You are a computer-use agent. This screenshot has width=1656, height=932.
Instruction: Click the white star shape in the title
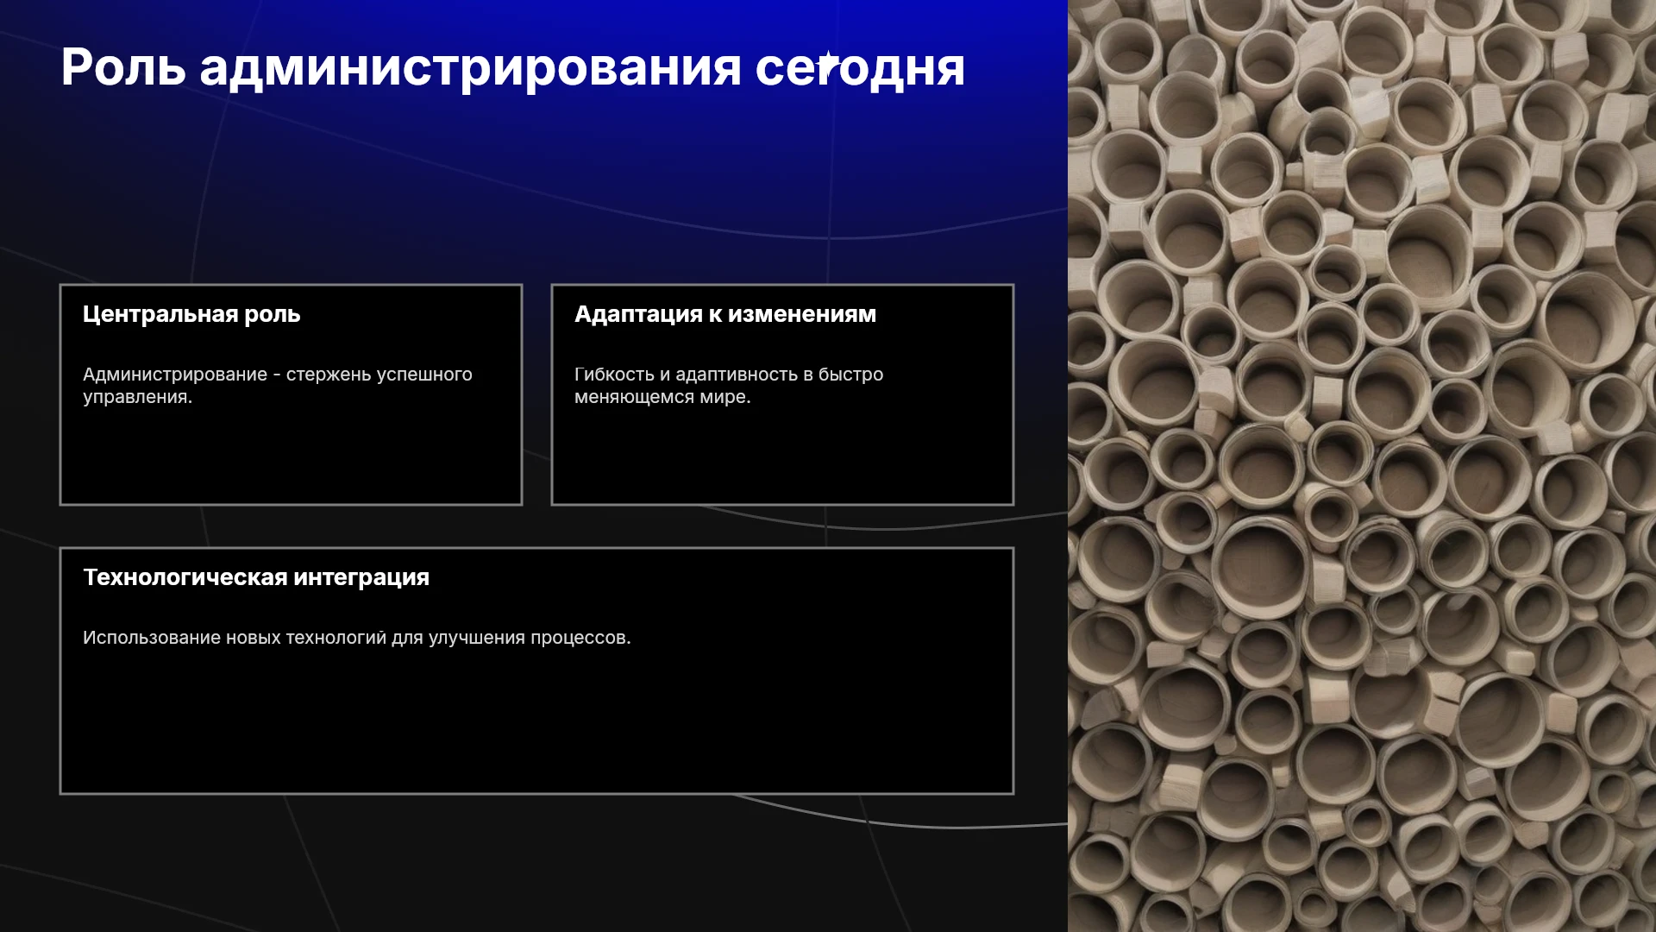point(828,66)
